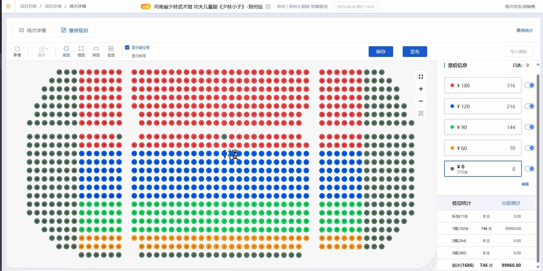
Task: Open the session date dropdown 2025.08.24
Action: tap(356, 7)
